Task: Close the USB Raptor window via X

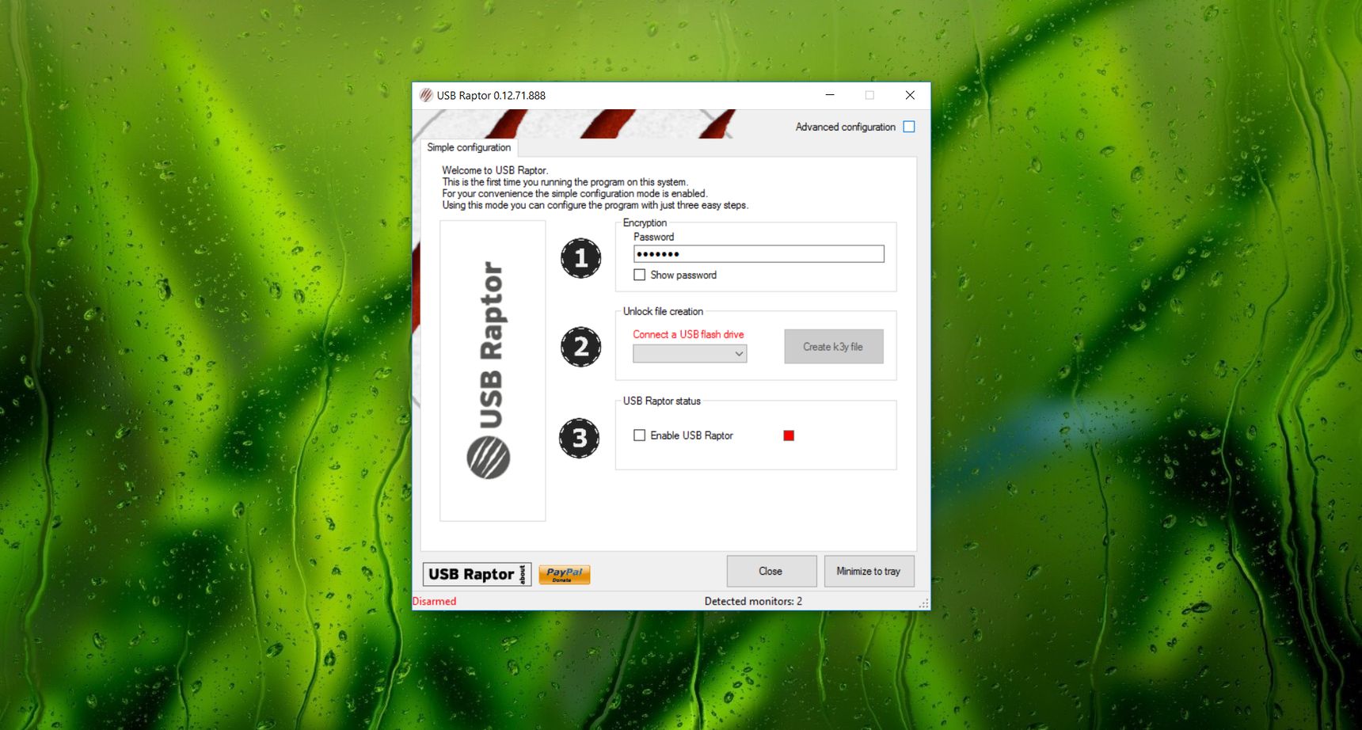Action: pyautogui.click(x=910, y=95)
